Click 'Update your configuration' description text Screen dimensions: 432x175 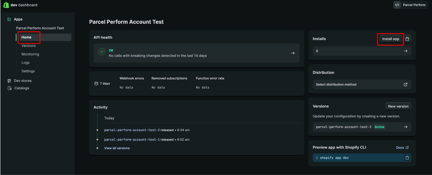[x=356, y=116]
